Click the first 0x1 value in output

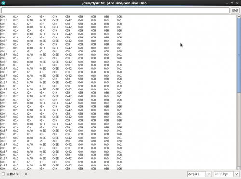click(x=119, y=20)
